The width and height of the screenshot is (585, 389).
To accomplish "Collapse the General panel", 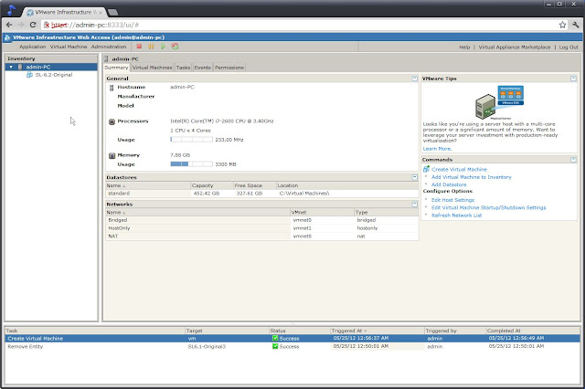I will pyautogui.click(x=414, y=79).
